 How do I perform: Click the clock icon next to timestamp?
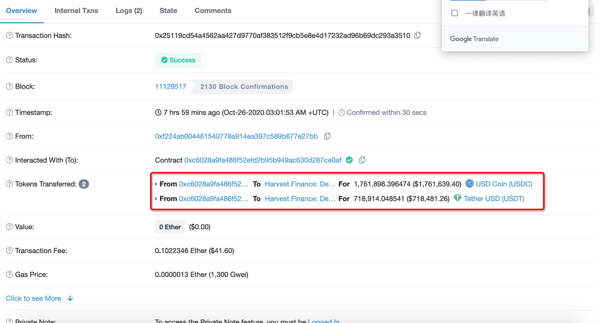click(x=158, y=112)
